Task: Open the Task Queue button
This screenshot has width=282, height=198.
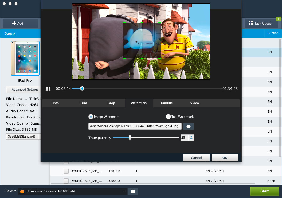Action: click(262, 23)
